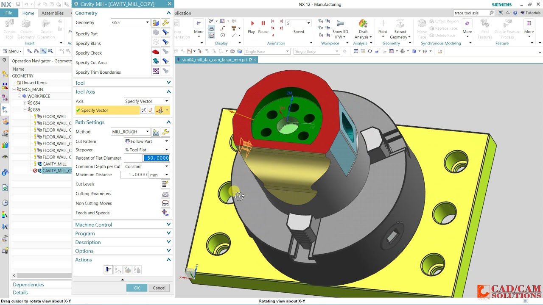
Task: Click Specify Blank select geometry icon
Action: click(x=156, y=42)
